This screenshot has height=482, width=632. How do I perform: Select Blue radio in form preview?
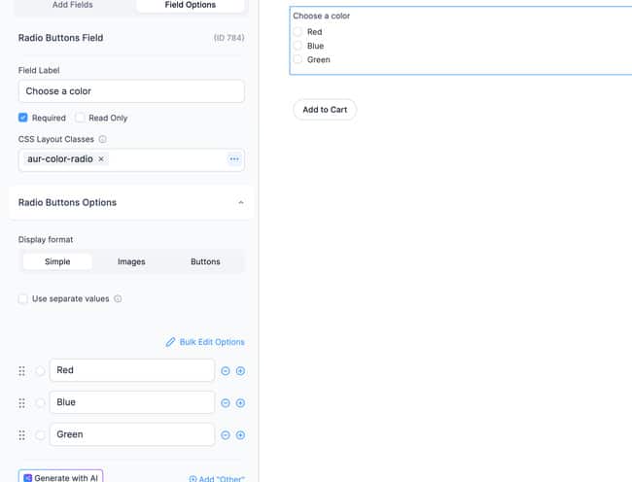pyautogui.click(x=298, y=46)
